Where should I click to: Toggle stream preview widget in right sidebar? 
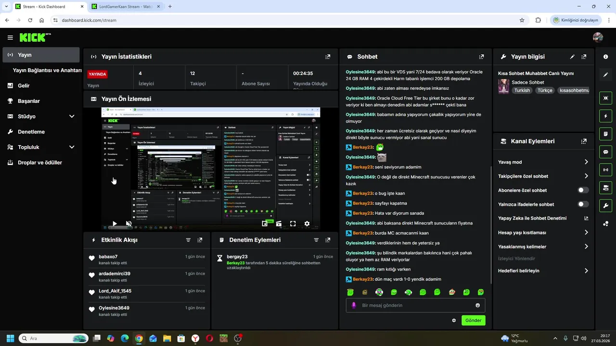tap(605, 98)
